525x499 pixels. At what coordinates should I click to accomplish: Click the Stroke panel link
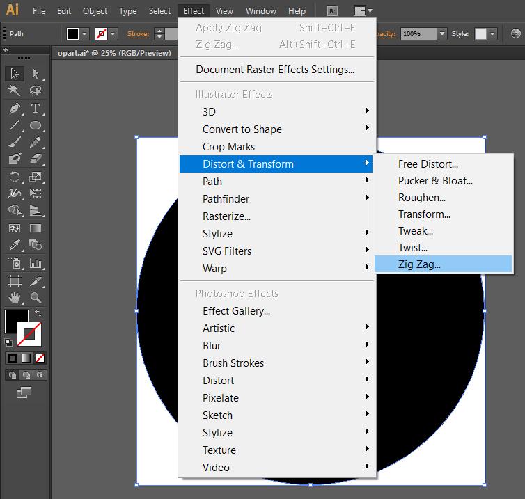tap(138, 33)
